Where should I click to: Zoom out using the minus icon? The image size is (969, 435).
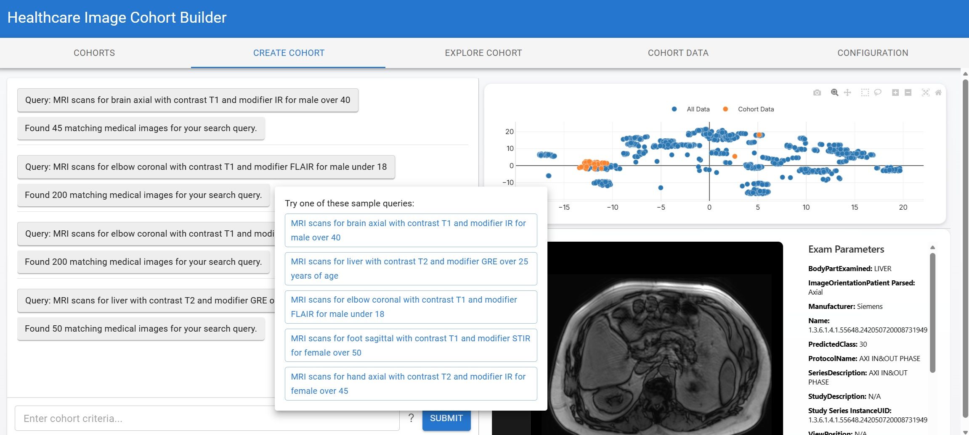pyautogui.click(x=908, y=92)
